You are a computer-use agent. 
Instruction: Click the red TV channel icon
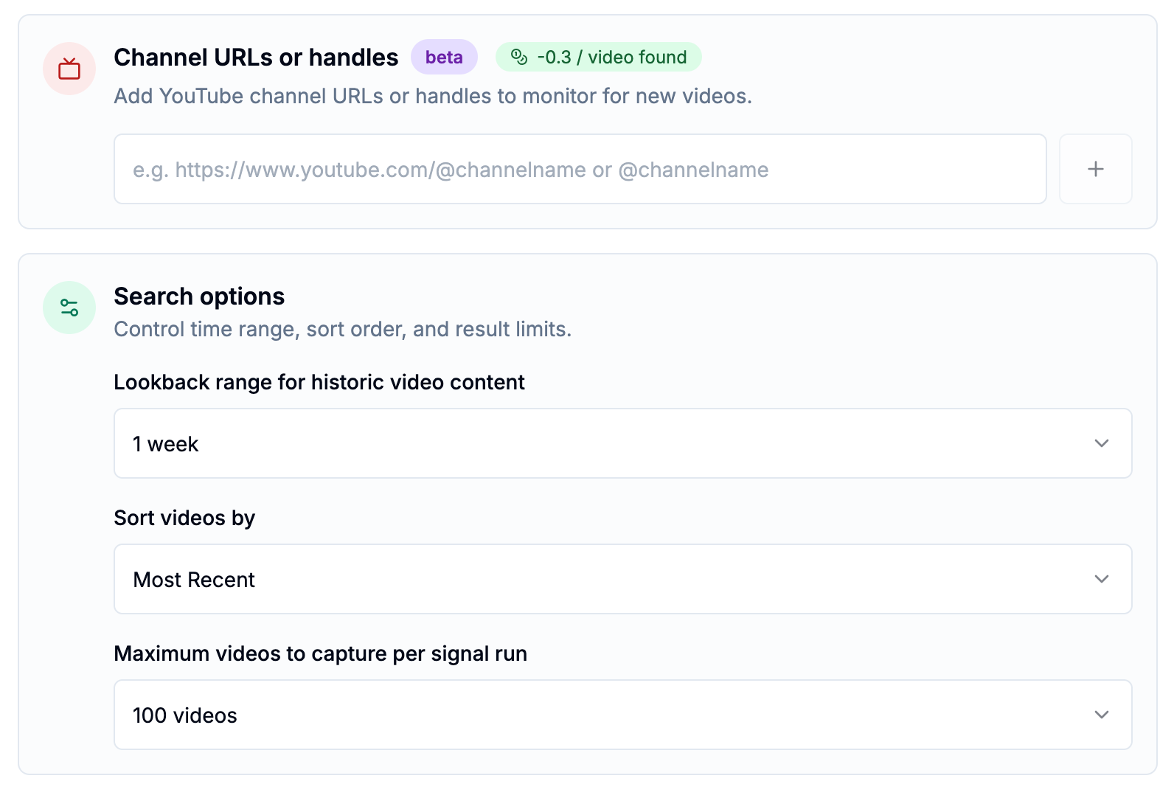coord(69,69)
